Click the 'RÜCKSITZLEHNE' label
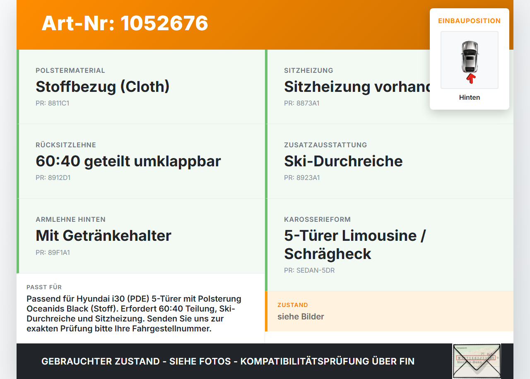Screen dimensions: 530x379 point(66,145)
